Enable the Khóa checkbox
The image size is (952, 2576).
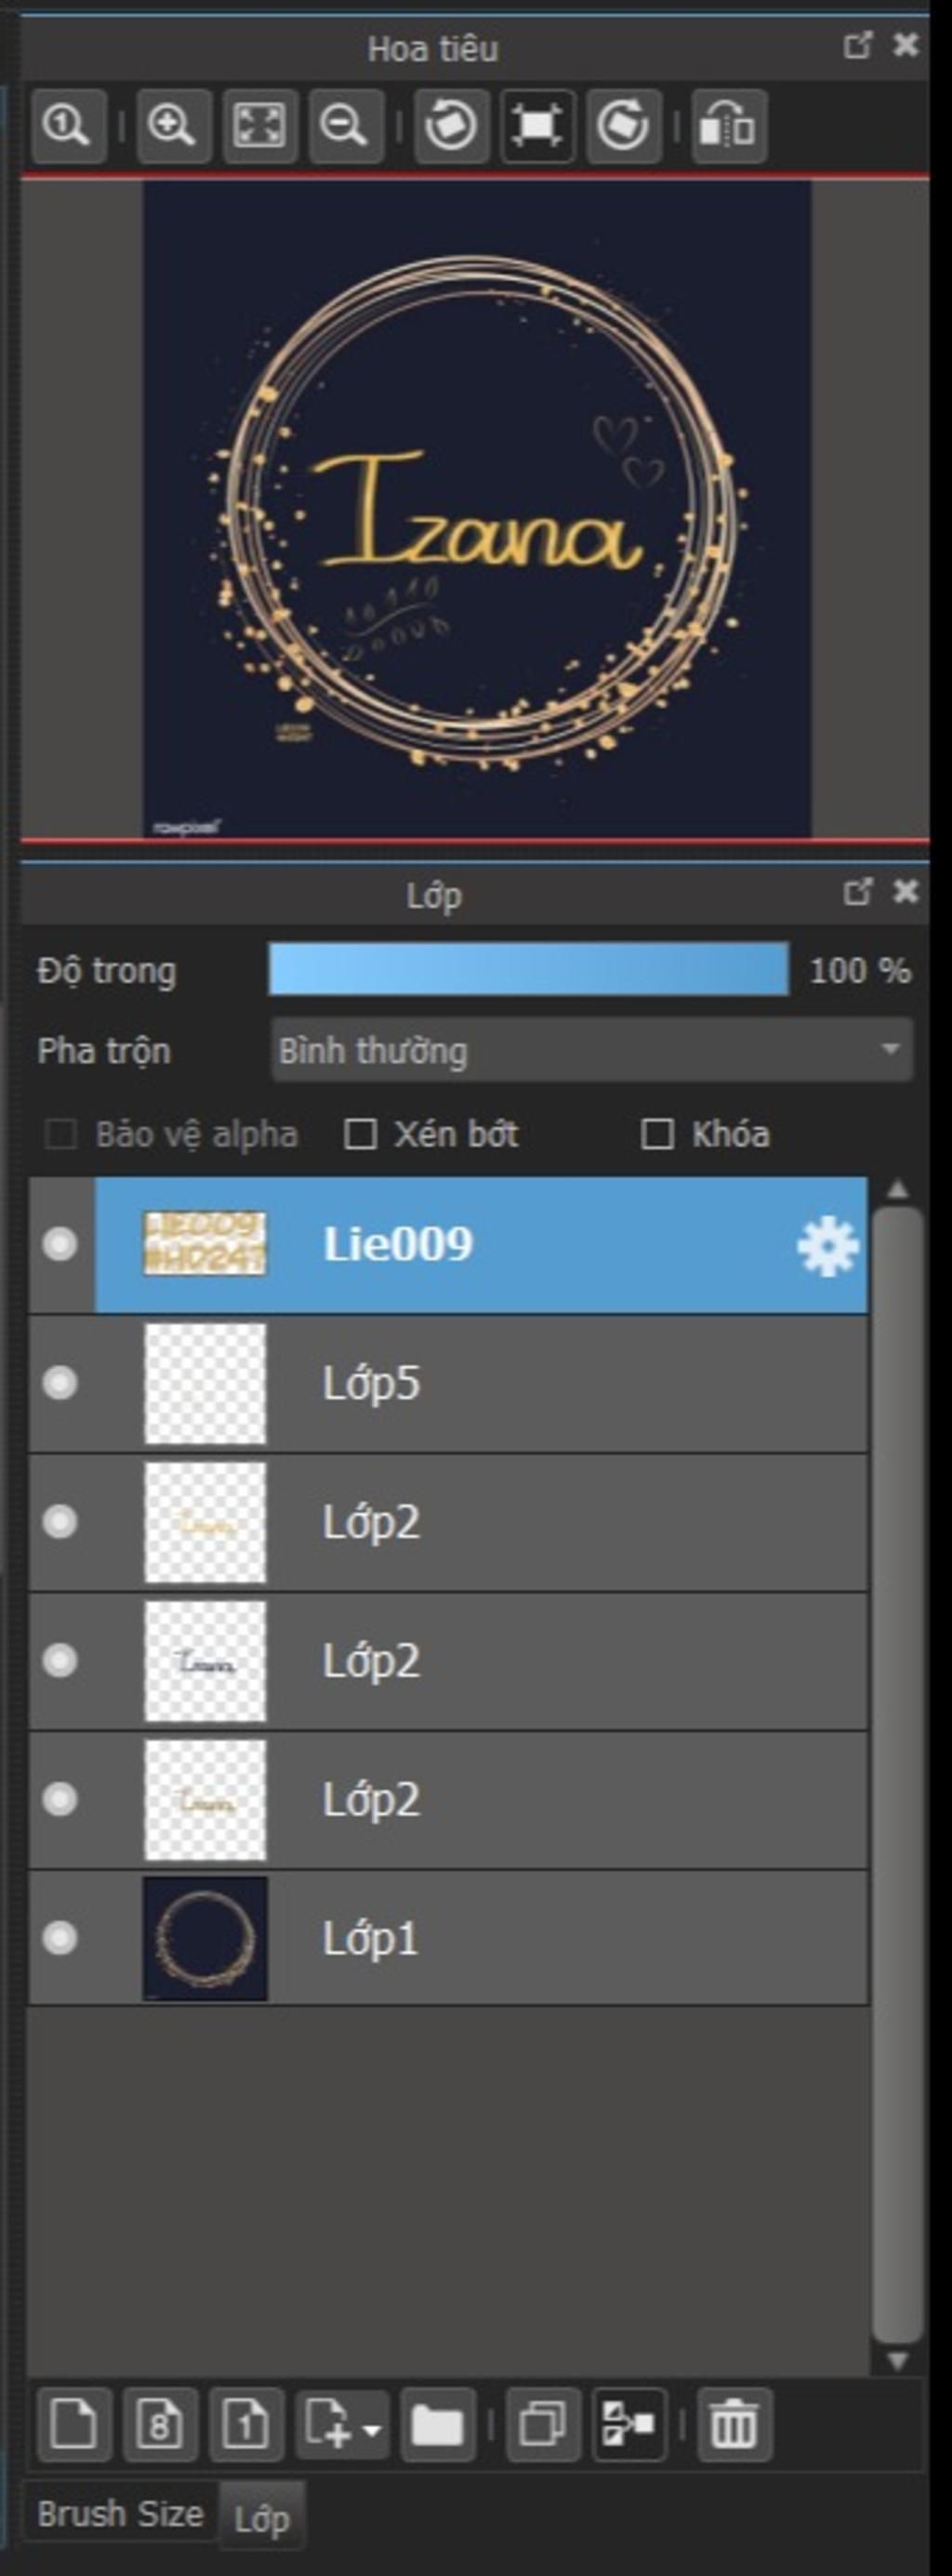click(x=657, y=1134)
